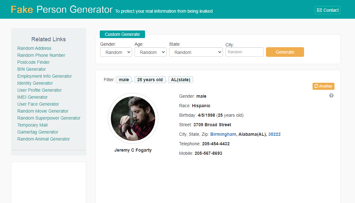Click the Contact envelope icon
This screenshot has width=355, height=203.
click(x=319, y=10)
